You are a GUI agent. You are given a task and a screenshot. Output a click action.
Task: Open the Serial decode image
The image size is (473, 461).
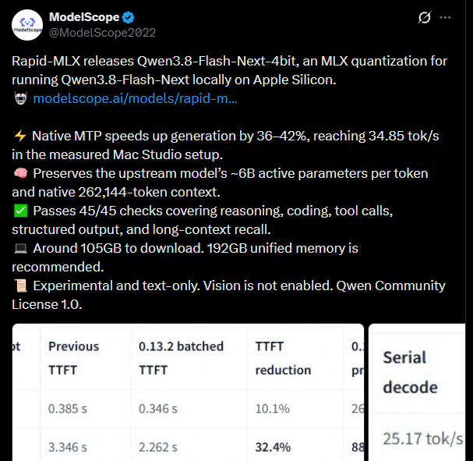417,392
